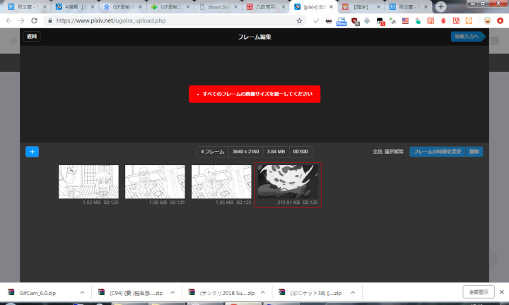Click the red frame-size error message

[x=255, y=94]
